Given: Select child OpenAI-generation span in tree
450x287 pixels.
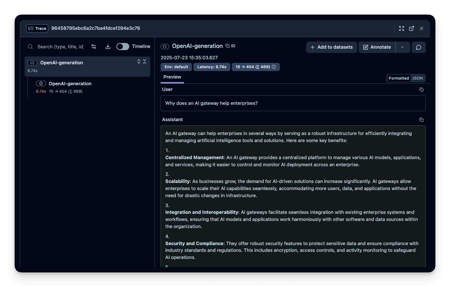Looking at the screenshot, I should [x=70, y=84].
